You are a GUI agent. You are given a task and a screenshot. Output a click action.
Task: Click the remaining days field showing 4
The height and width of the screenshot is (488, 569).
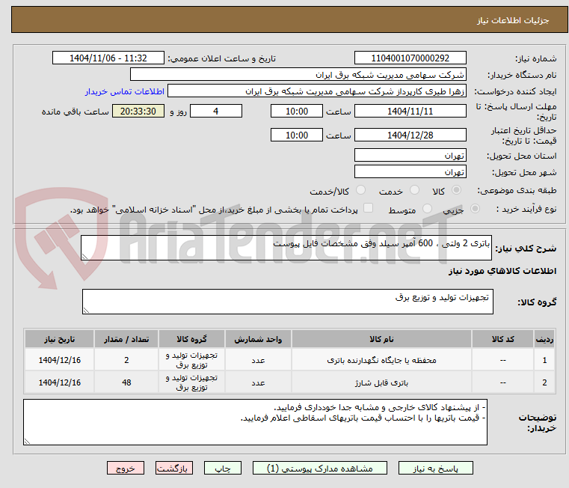tap(216, 111)
